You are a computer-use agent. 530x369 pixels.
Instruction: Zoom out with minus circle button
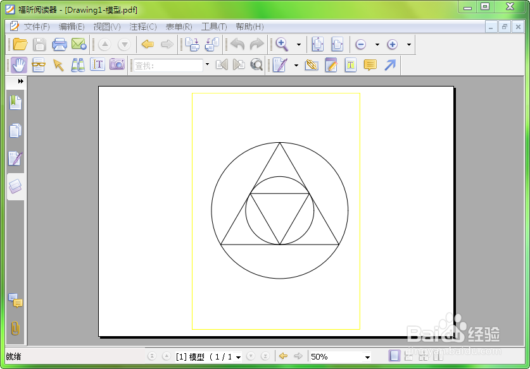tap(361, 44)
